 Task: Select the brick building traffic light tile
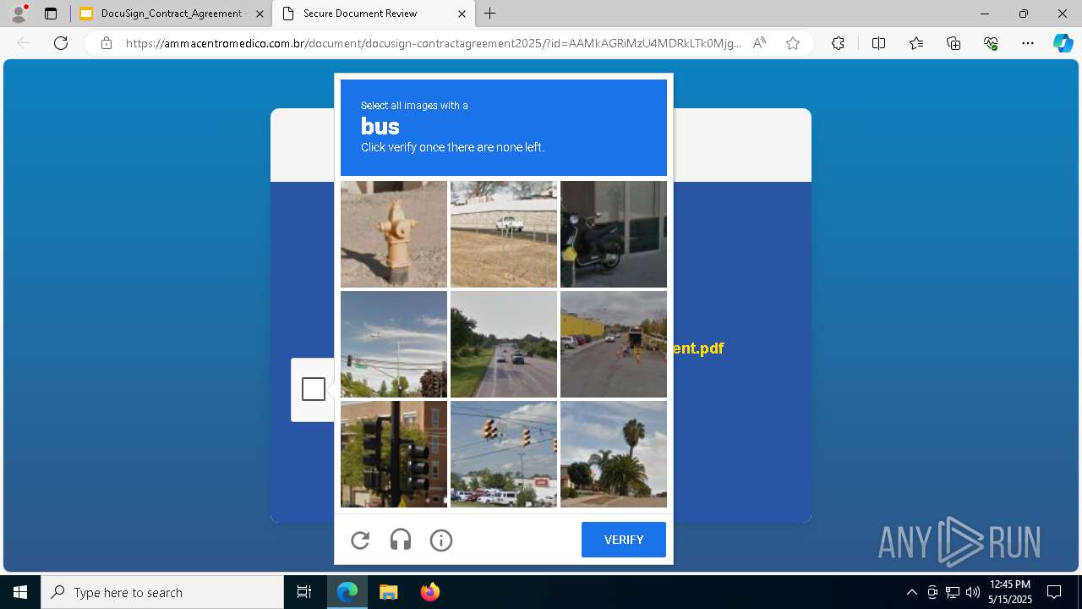[x=394, y=454]
